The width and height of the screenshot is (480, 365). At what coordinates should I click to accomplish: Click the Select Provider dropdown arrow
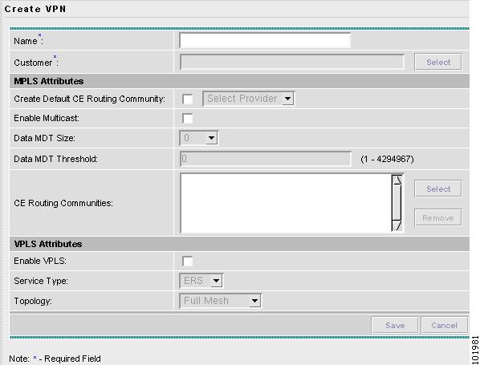(287, 99)
